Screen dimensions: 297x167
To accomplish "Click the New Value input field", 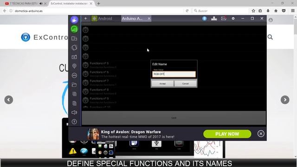I will pos(174,74).
